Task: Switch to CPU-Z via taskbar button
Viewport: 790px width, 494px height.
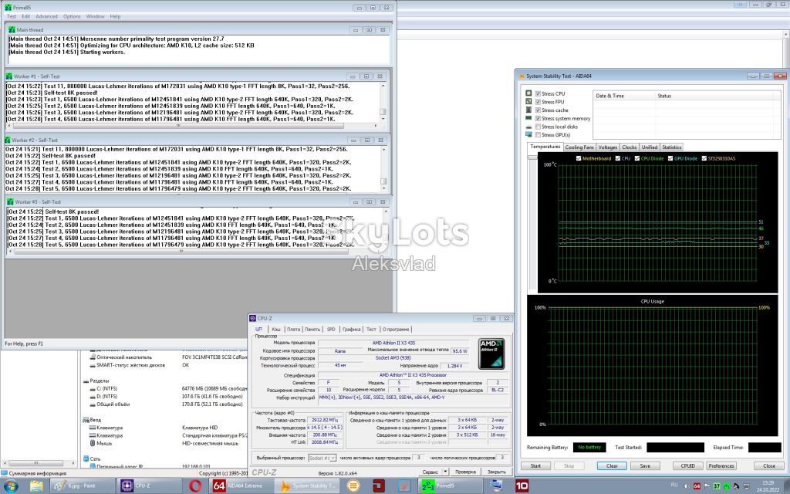Action: click(149, 486)
